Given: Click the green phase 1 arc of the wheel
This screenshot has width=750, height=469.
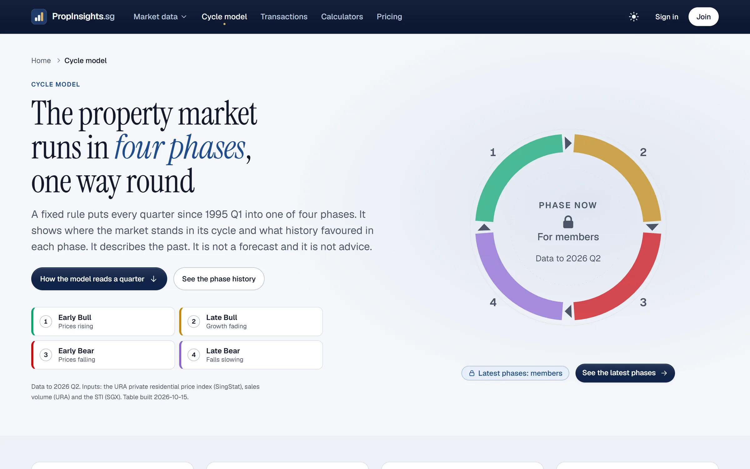Looking at the screenshot, I should point(509,168).
